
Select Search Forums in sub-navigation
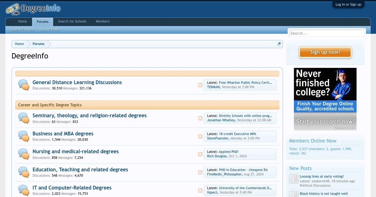coord(22,30)
